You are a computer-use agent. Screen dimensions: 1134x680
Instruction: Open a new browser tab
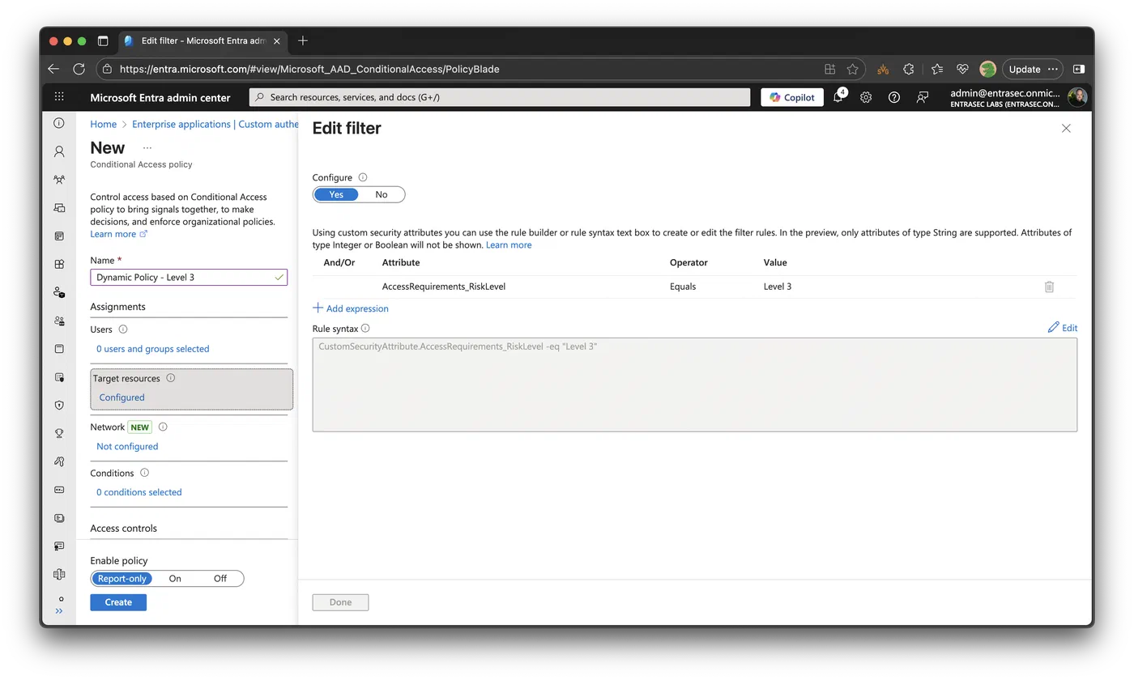pyautogui.click(x=303, y=40)
